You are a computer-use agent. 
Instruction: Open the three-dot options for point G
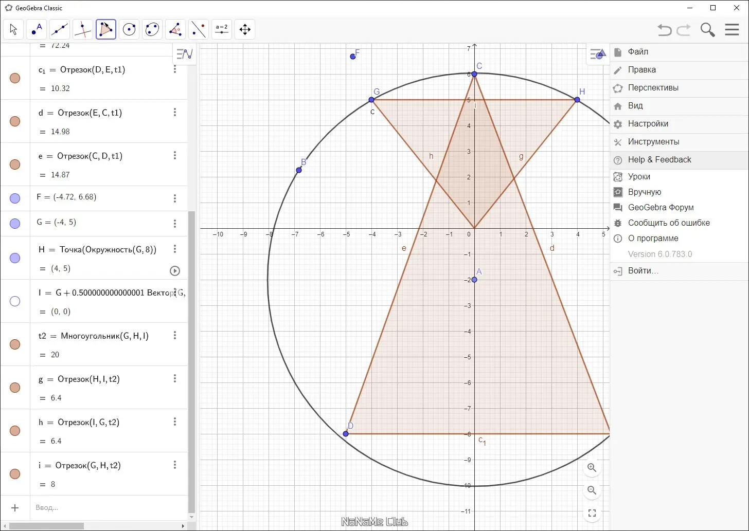(x=175, y=224)
